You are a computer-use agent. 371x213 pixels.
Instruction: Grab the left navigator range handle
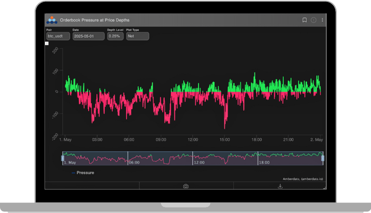click(x=63, y=158)
